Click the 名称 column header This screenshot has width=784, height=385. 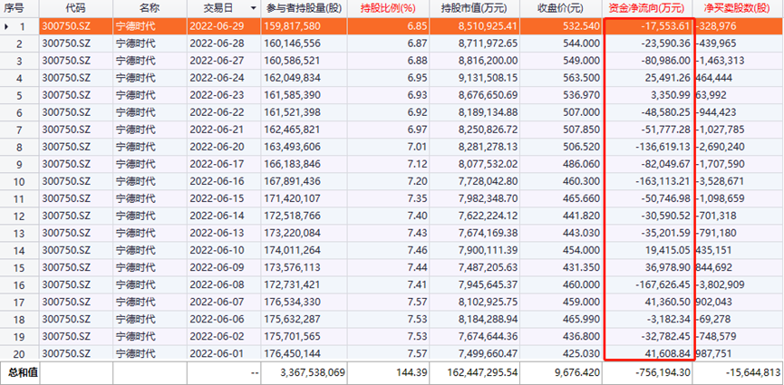(150, 8)
